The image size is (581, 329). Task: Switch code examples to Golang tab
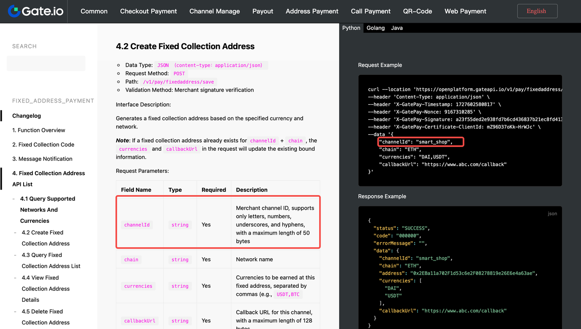(x=375, y=28)
